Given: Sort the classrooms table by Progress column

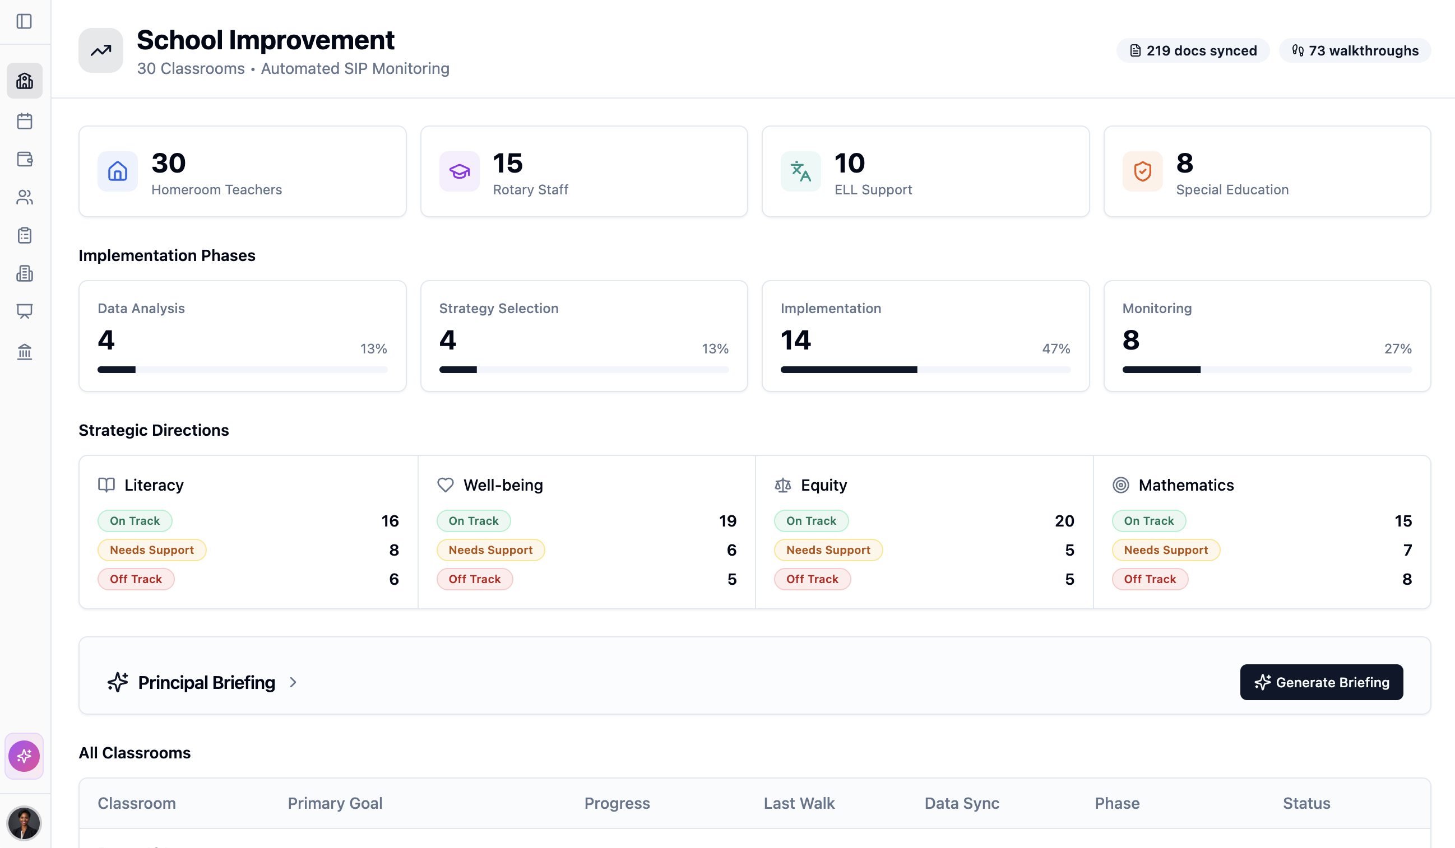Looking at the screenshot, I should click(617, 803).
